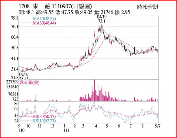
Task: Click the volume axis label 76281
Action: (x=13, y=94)
